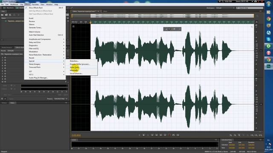This screenshot has height=153, width=273.
Task: Expand Filter and EQ submenu
Action: coord(45,48)
